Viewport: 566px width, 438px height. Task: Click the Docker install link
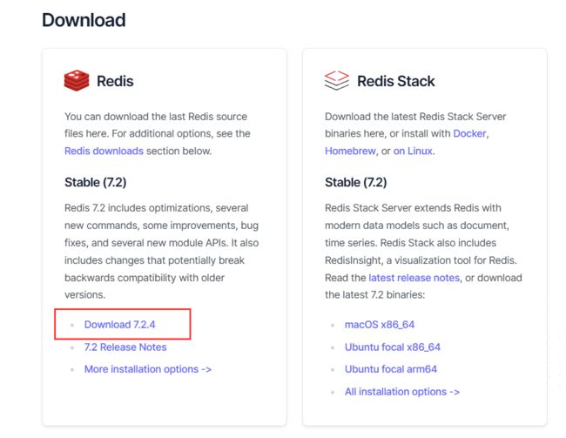pyautogui.click(x=469, y=133)
